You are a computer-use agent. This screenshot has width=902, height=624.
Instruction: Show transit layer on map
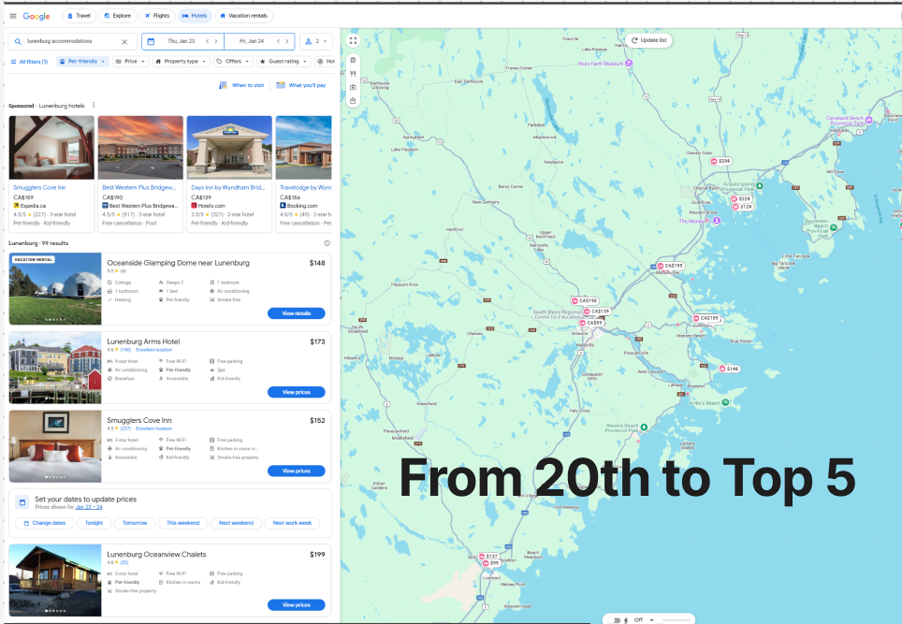pos(353,61)
